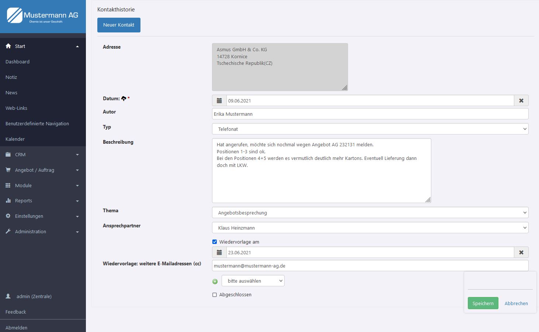This screenshot has height=332, width=539.
Task: Click the Neuer Kontakt button
Action: coord(119,25)
